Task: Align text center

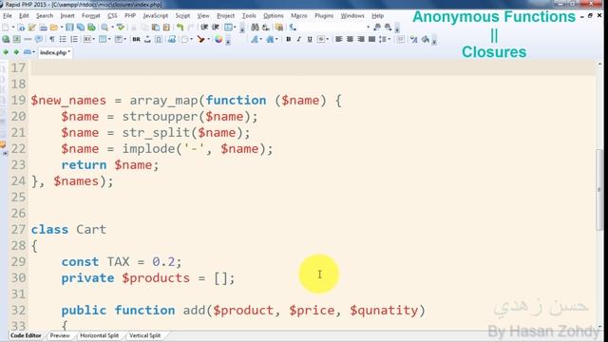Action: pos(350,39)
